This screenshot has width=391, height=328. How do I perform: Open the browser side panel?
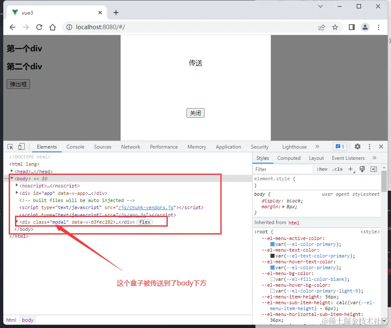[x=352, y=27]
